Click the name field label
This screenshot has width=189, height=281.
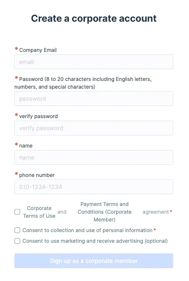pos(26,146)
